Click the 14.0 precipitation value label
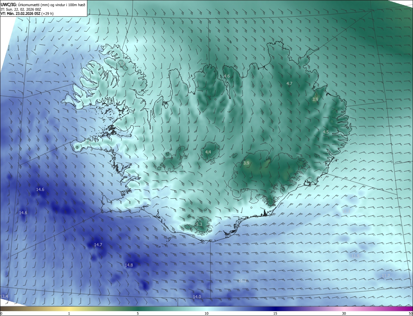Viewport: 413px width, 316px height. tap(197, 297)
